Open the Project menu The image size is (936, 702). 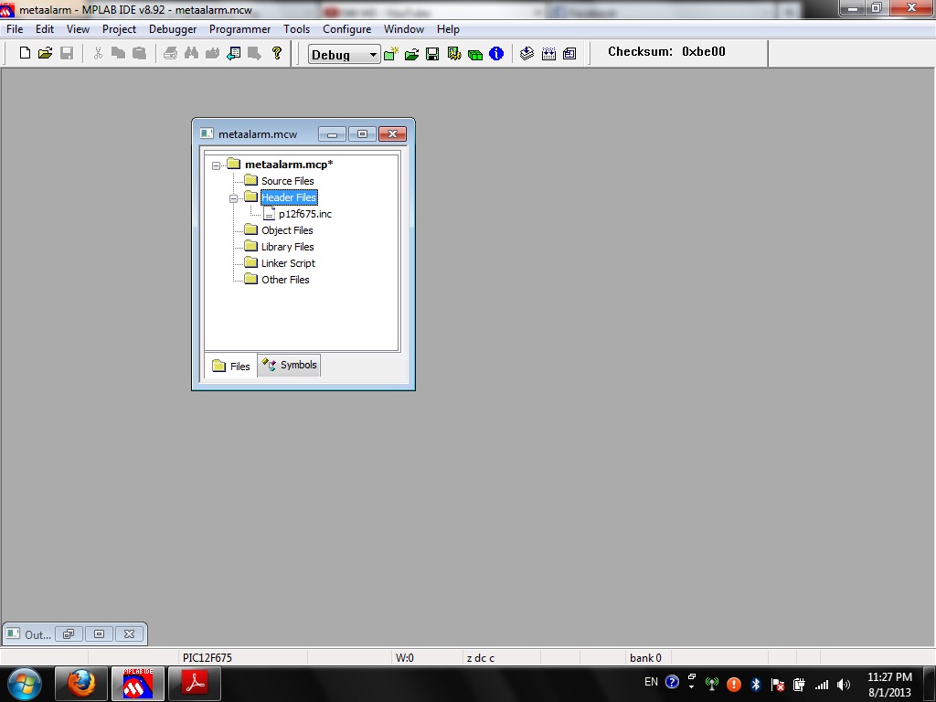click(x=120, y=29)
